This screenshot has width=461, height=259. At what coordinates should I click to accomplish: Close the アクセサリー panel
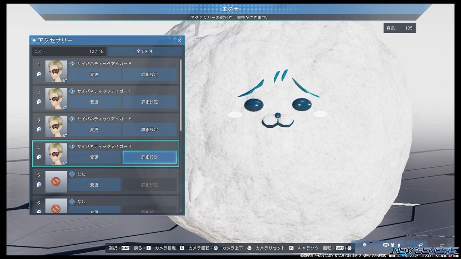(x=180, y=41)
